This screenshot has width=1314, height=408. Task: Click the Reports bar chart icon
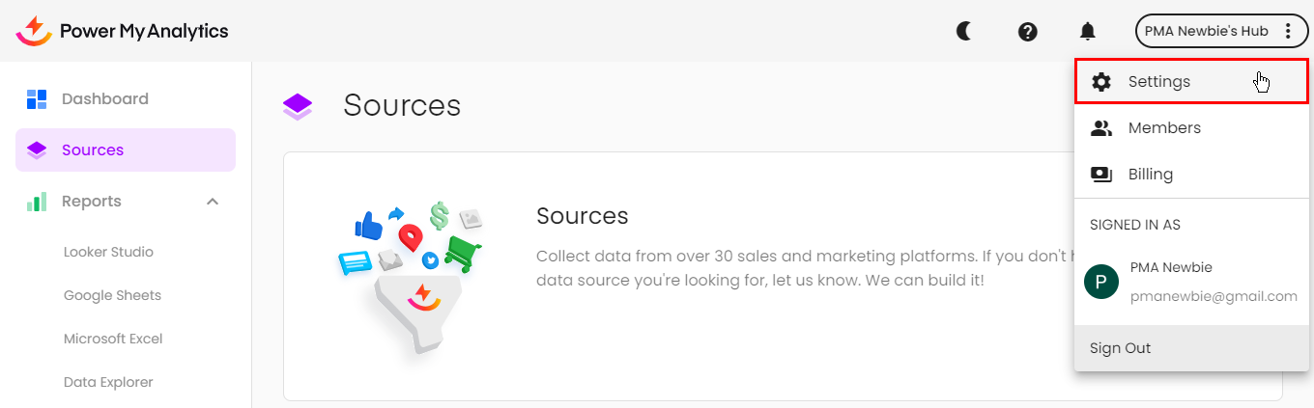pyautogui.click(x=37, y=202)
